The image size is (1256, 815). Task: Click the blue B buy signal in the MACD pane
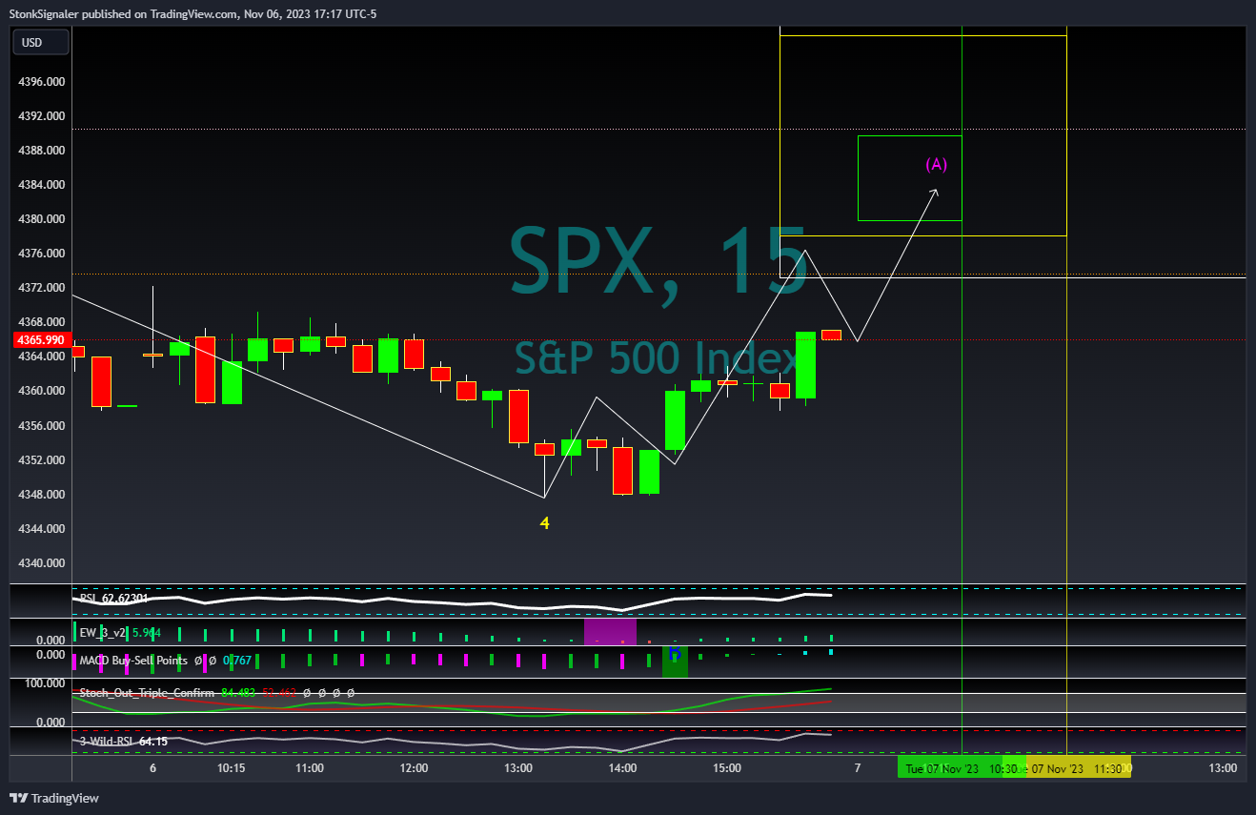pos(675,655)
